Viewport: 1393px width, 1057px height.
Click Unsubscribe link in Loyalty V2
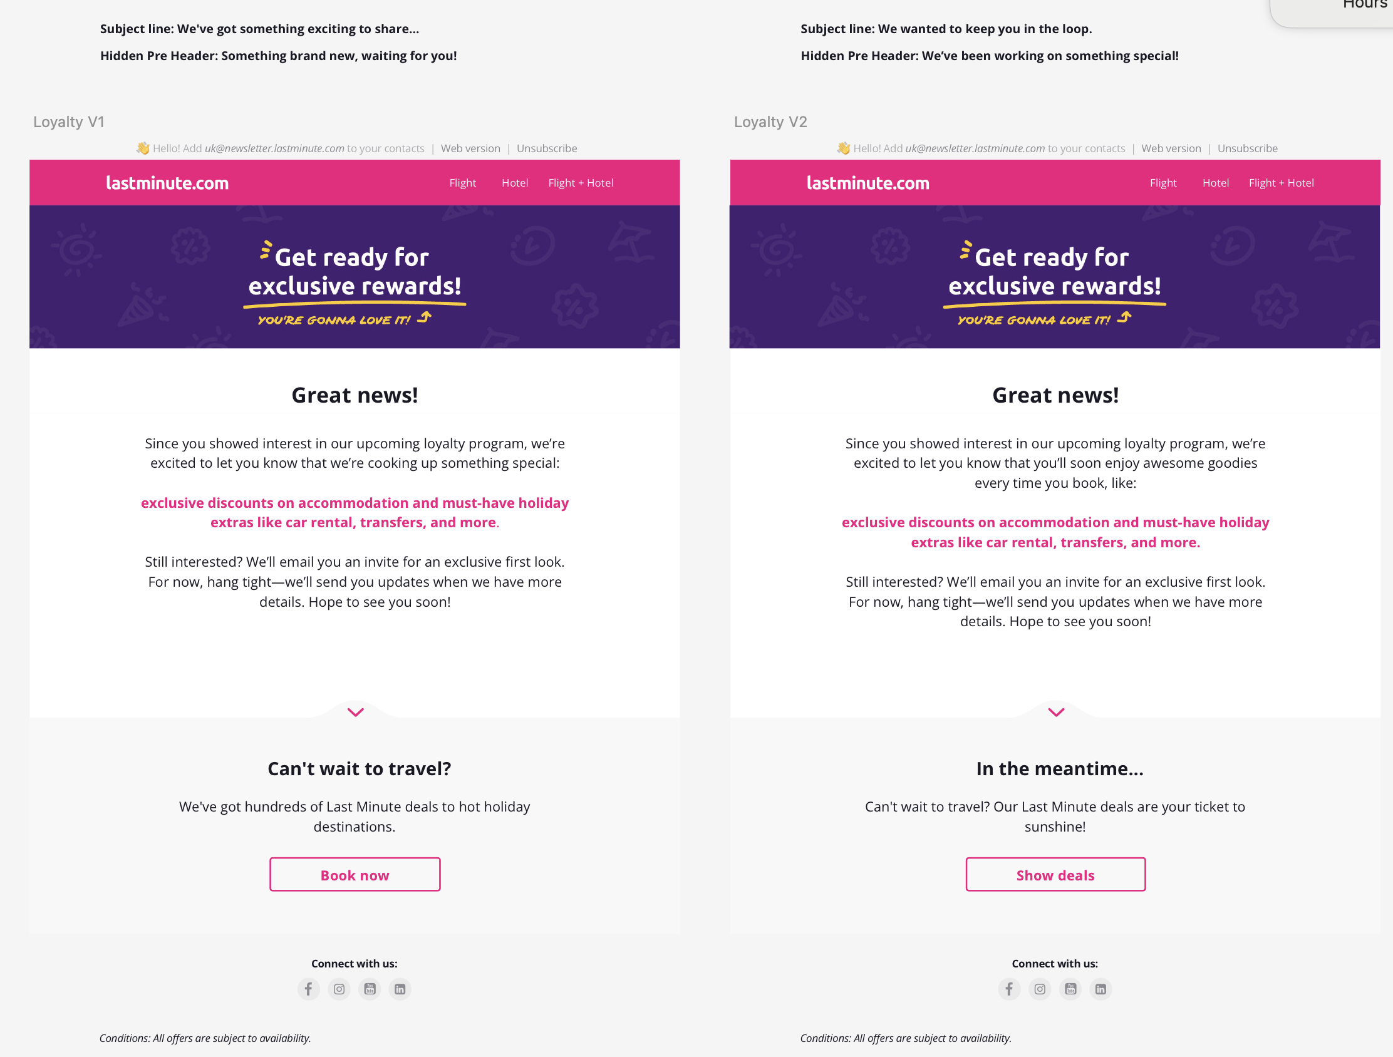1247,148
